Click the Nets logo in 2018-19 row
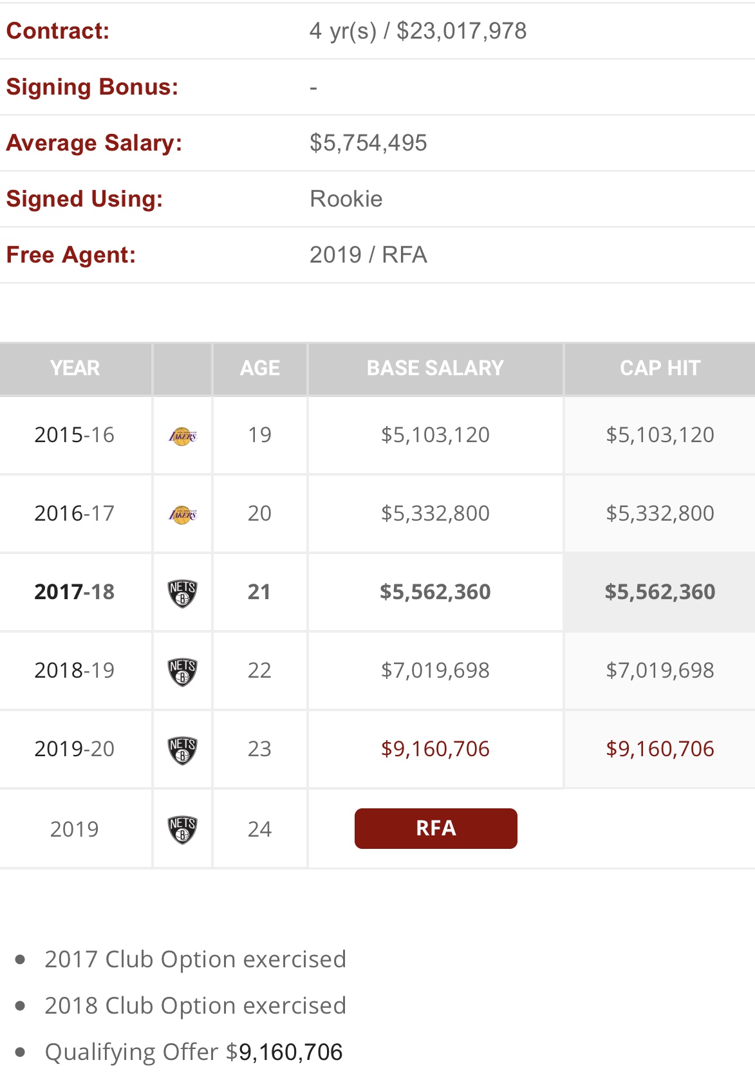Viewport: 755px width, 1087px height. pyautogui.click(x=183, y=671)
